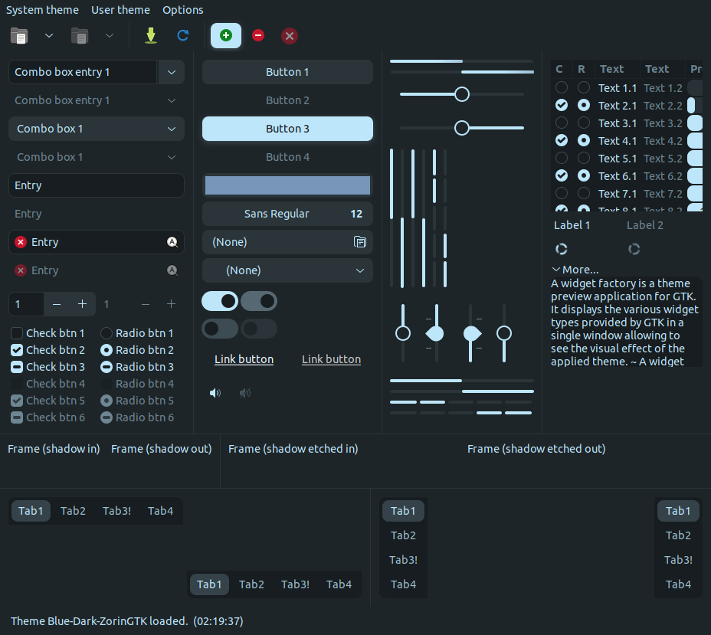Open the Options menu
The height and width of the screenshot is (635, 711).
[183, 10]
